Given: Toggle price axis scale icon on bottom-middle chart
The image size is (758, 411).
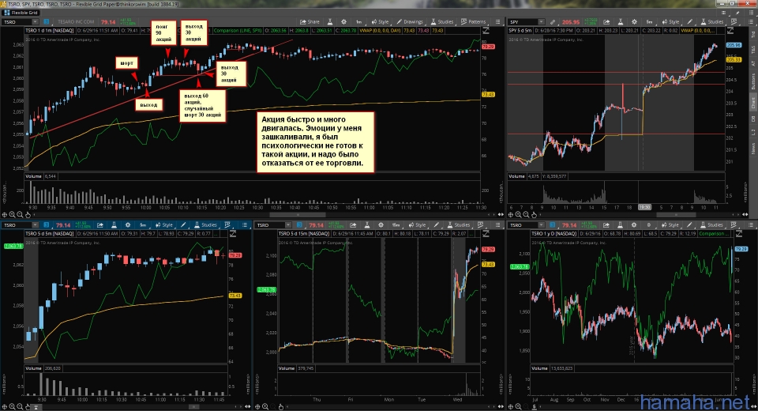Looking at the screenshot, I should (486, 234).
